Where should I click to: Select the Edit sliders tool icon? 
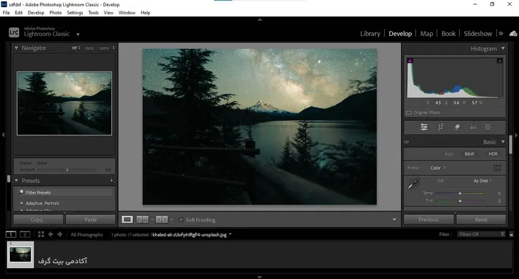[424, 127]
